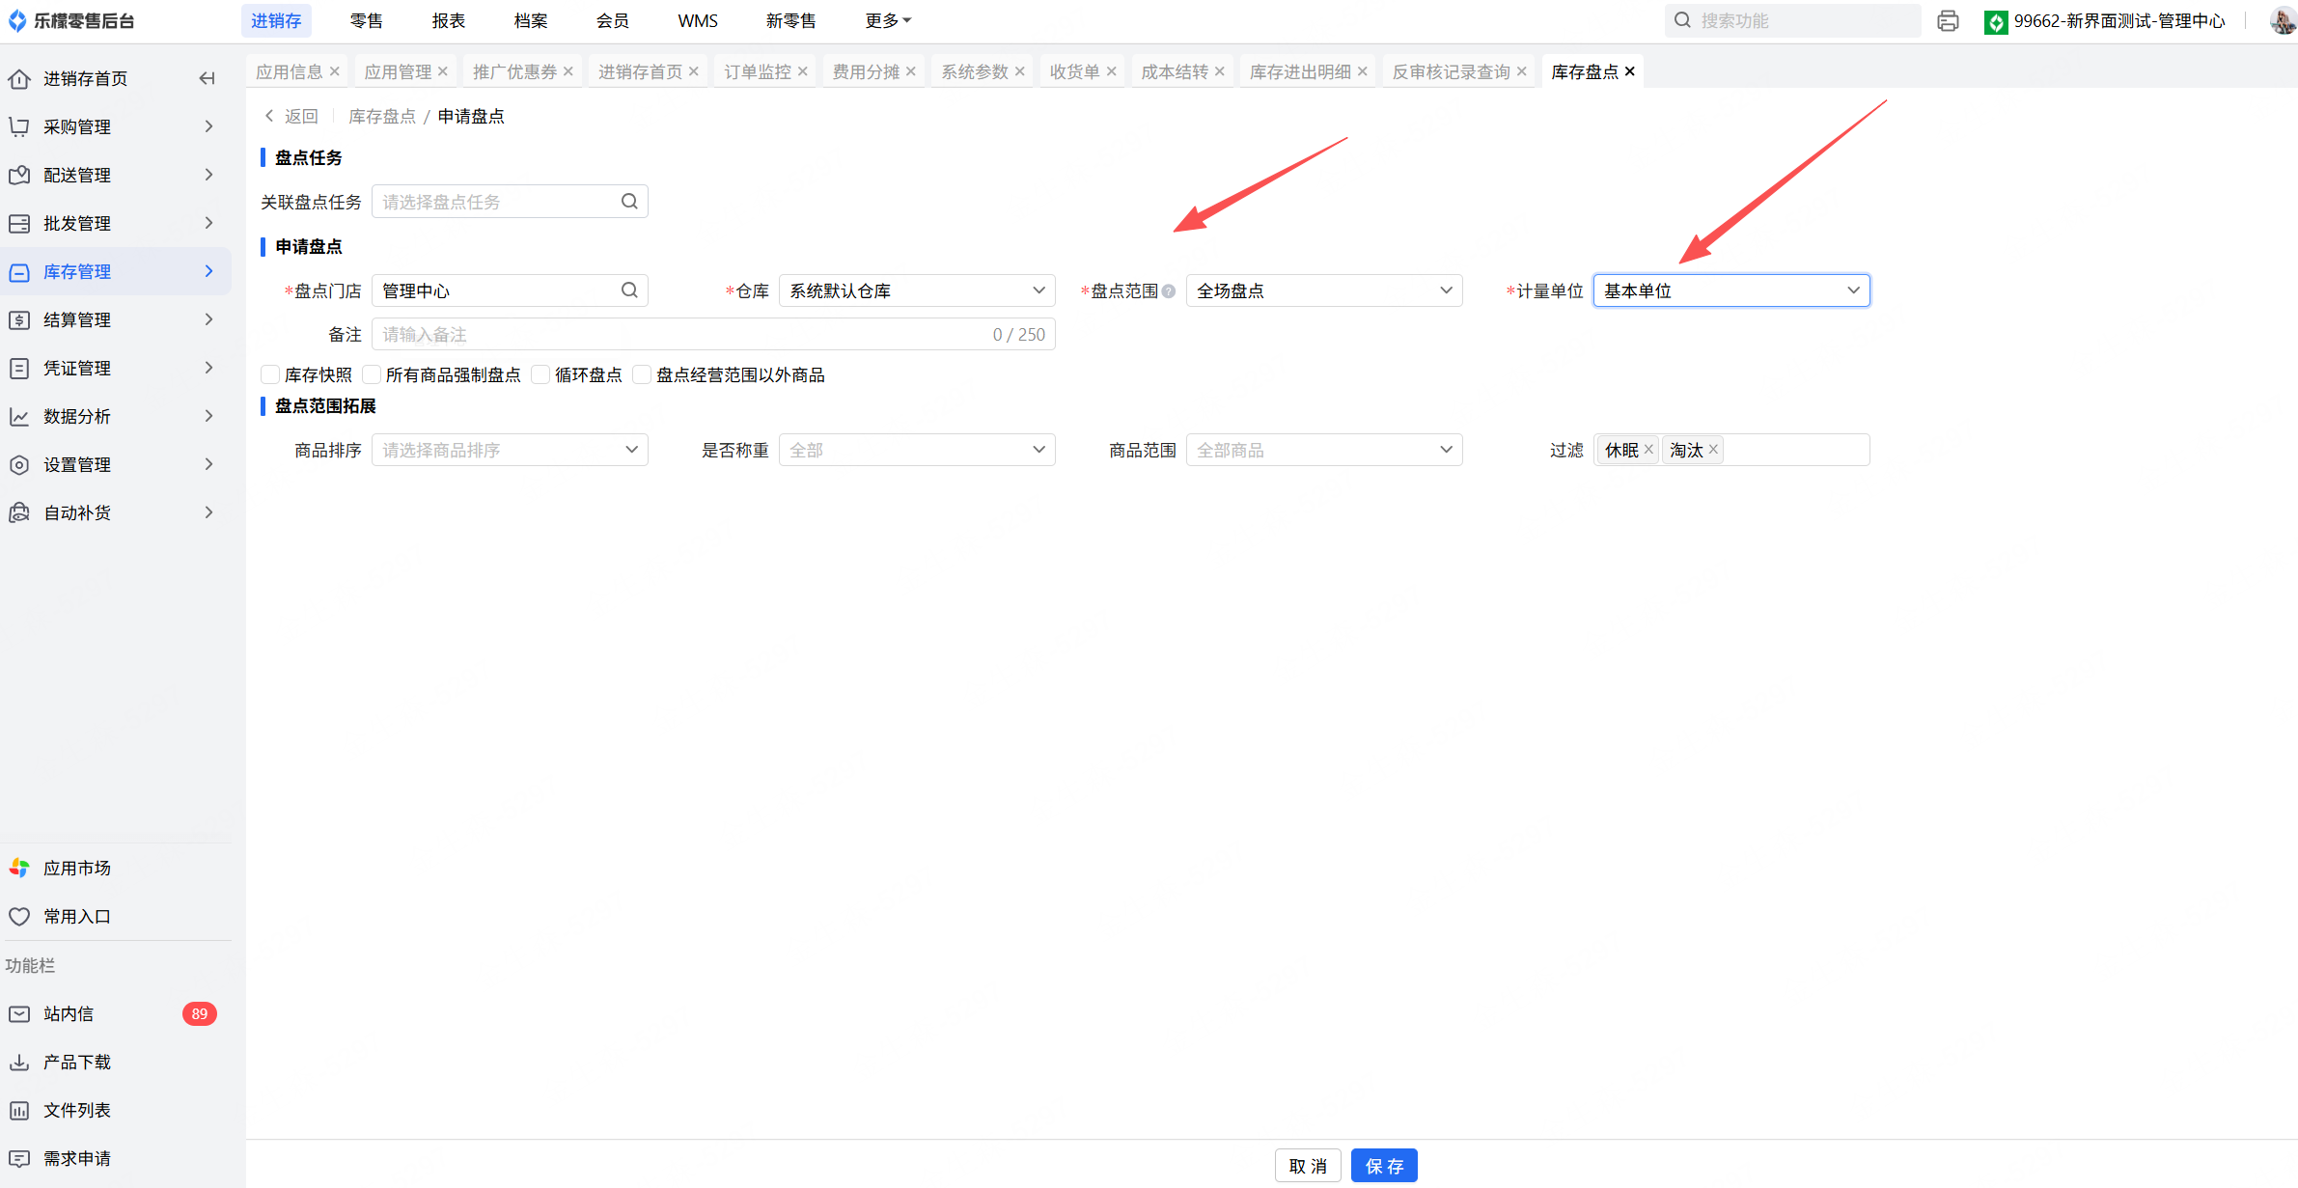Switch to the 报表 top menu

pyautogui.click(x=448, y=20)
